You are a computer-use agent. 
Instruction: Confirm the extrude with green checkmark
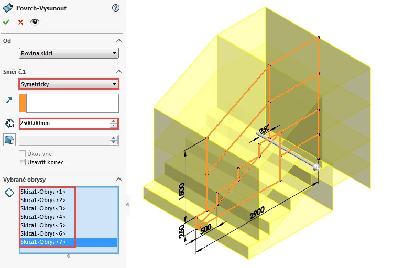pyautogui.click(x=6, y=22)
